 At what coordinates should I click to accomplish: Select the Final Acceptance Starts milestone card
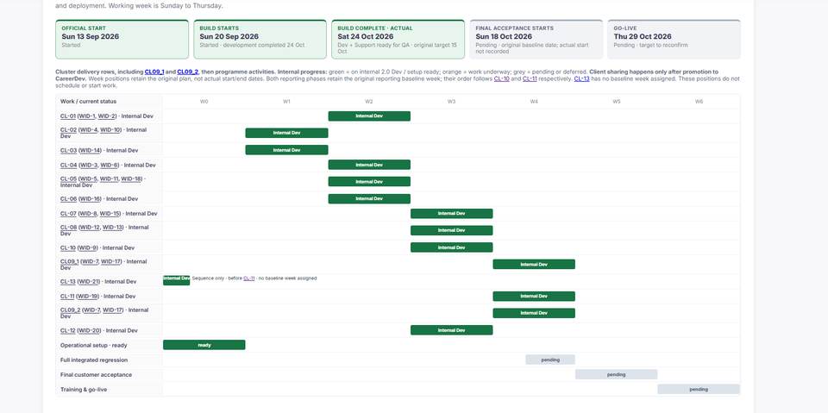pos(536,40)
